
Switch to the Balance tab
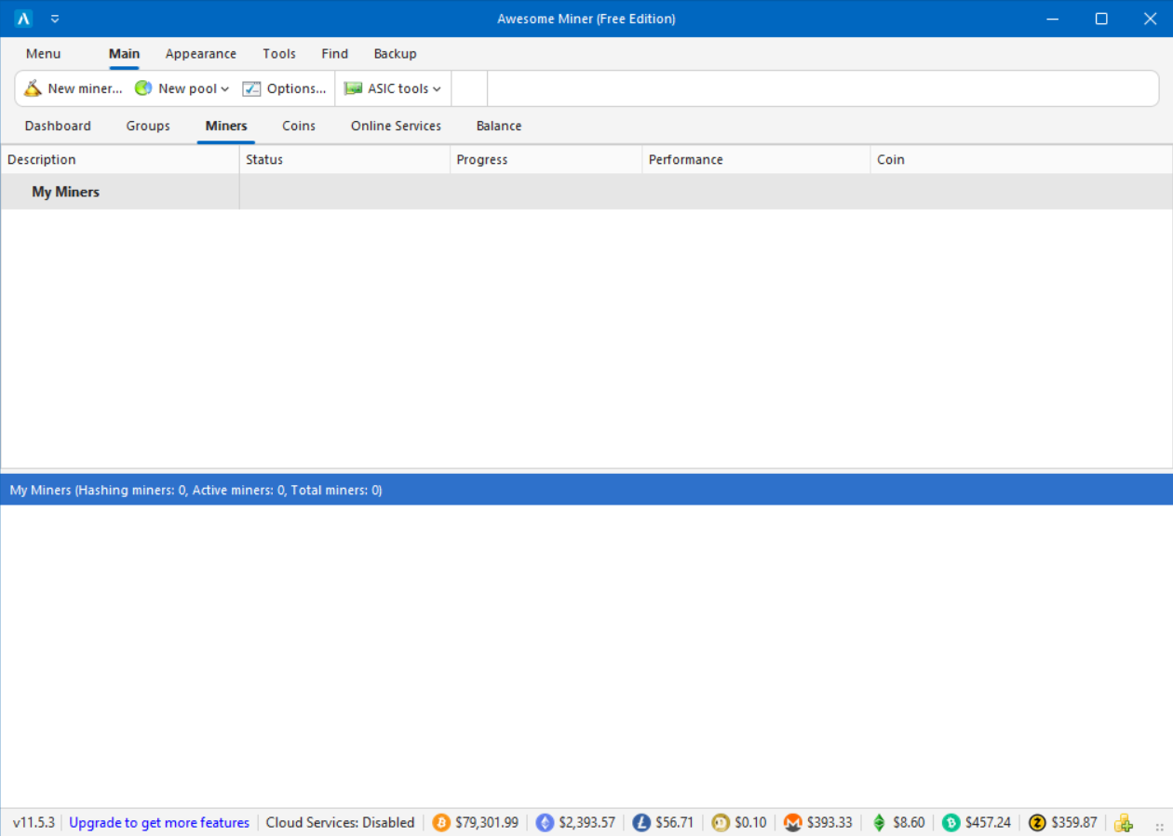click(x=499, y=126)
